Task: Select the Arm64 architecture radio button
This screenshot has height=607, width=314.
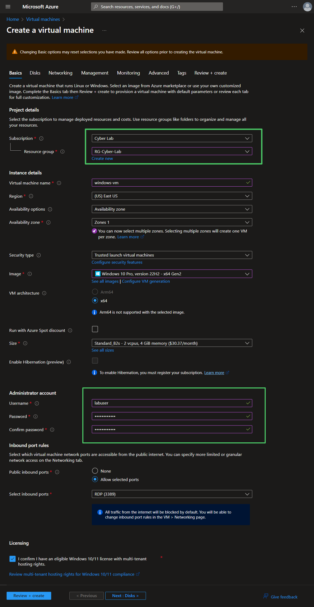Action: click(95, 292)
